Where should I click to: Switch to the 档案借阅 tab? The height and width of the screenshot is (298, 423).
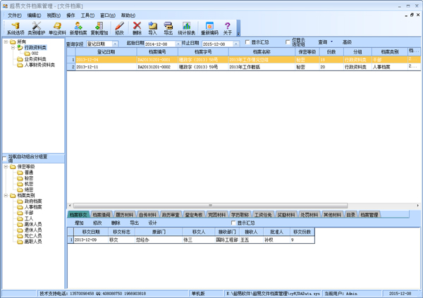click(x=102, y=214)
